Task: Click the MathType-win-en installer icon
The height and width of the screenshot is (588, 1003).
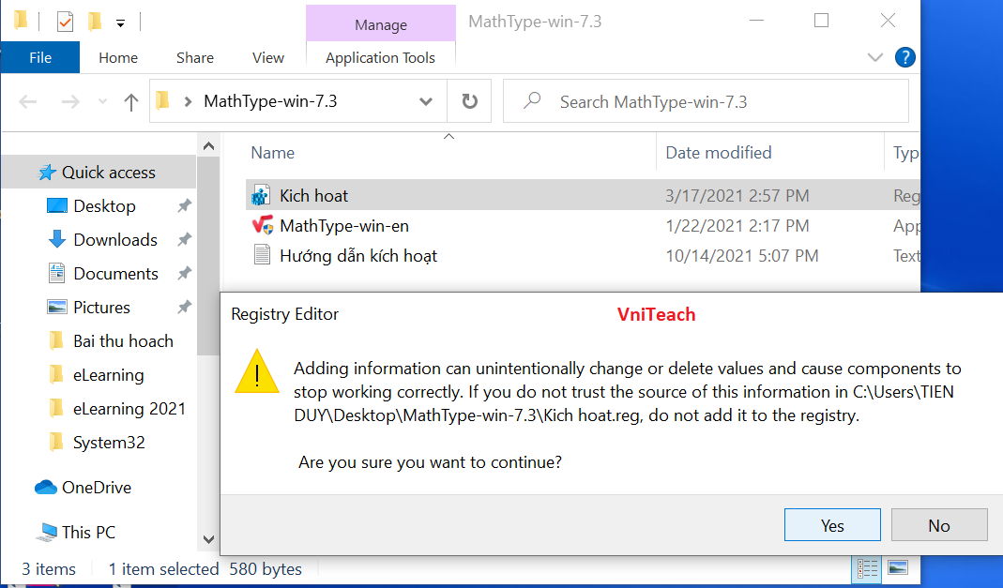Action: click(263, 225)
